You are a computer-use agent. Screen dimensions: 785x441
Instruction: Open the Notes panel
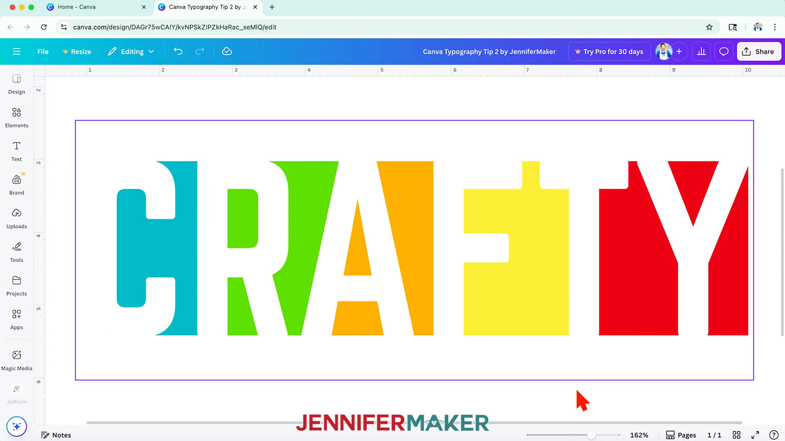coord(56,435)
